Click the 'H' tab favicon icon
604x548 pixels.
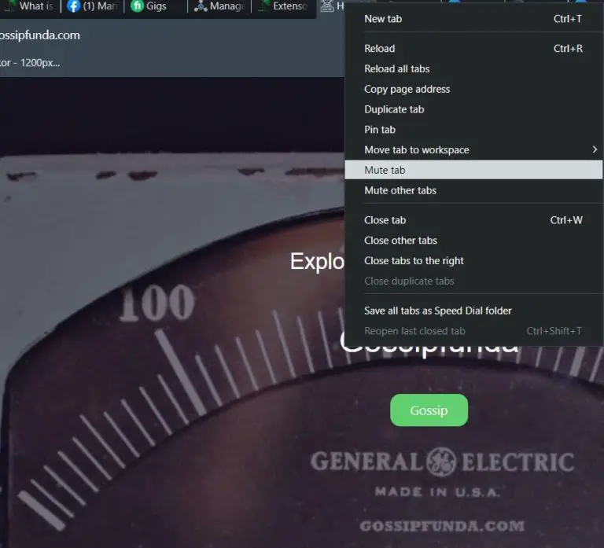point(327,6)
